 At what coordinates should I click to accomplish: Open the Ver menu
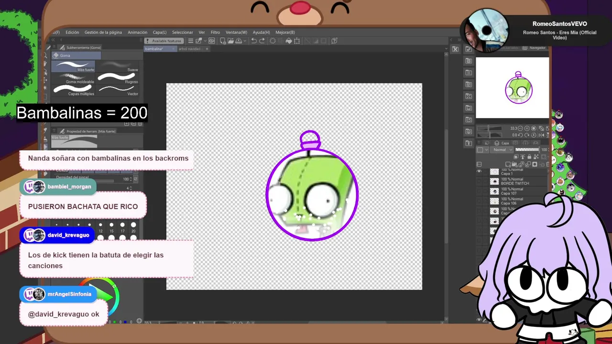point(202,32)
